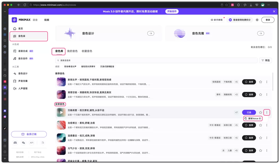280x164 pixels.
Task: Open more options for 港普空姐
Action: coord(267,95)
